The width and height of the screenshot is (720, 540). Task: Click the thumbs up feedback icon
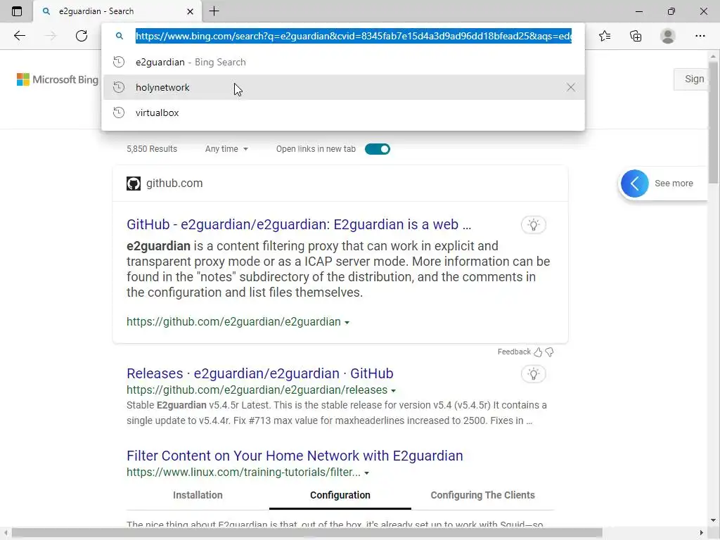[538, 352]
